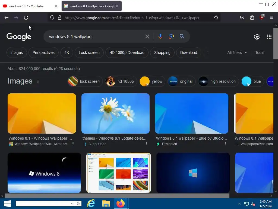The height and width of the screenshot is (209, 278).
Task: Show site security padlock info
Action: click(60, 18)
